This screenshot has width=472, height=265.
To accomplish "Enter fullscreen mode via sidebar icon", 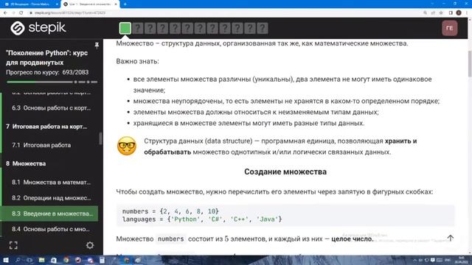I will (13, 245).
